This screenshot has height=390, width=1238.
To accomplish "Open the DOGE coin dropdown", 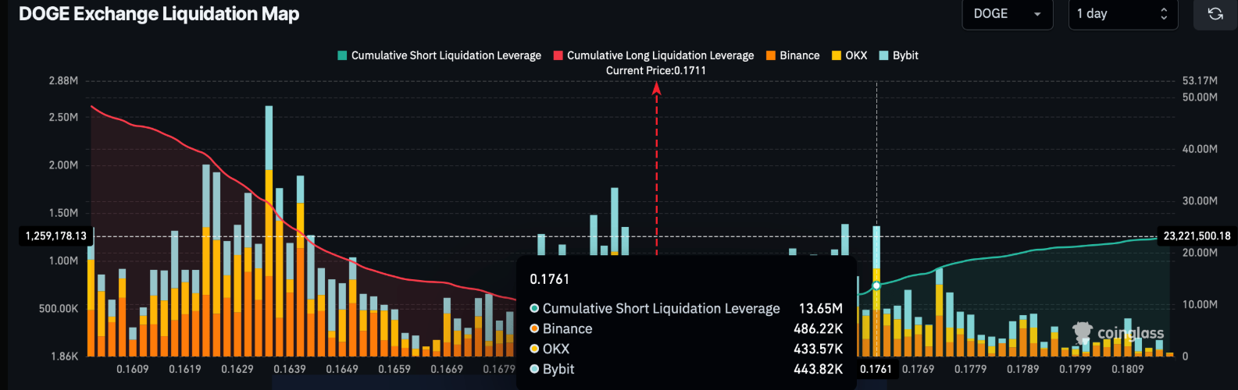I will coord(1007,14).
